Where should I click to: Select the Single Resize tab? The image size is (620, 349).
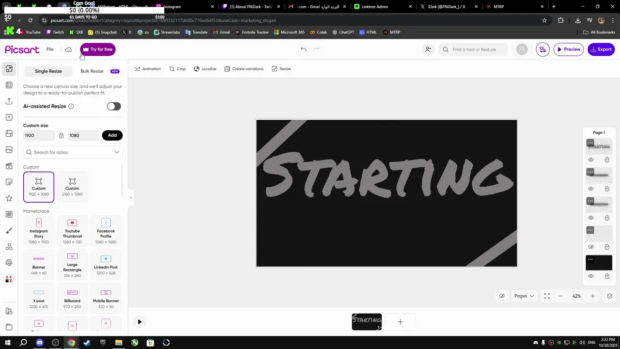(x=48, y=71)
